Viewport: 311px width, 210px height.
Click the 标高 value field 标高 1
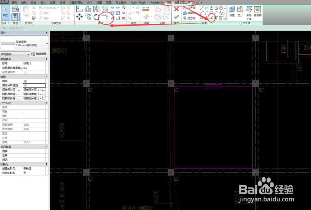[x=34, y=63]
